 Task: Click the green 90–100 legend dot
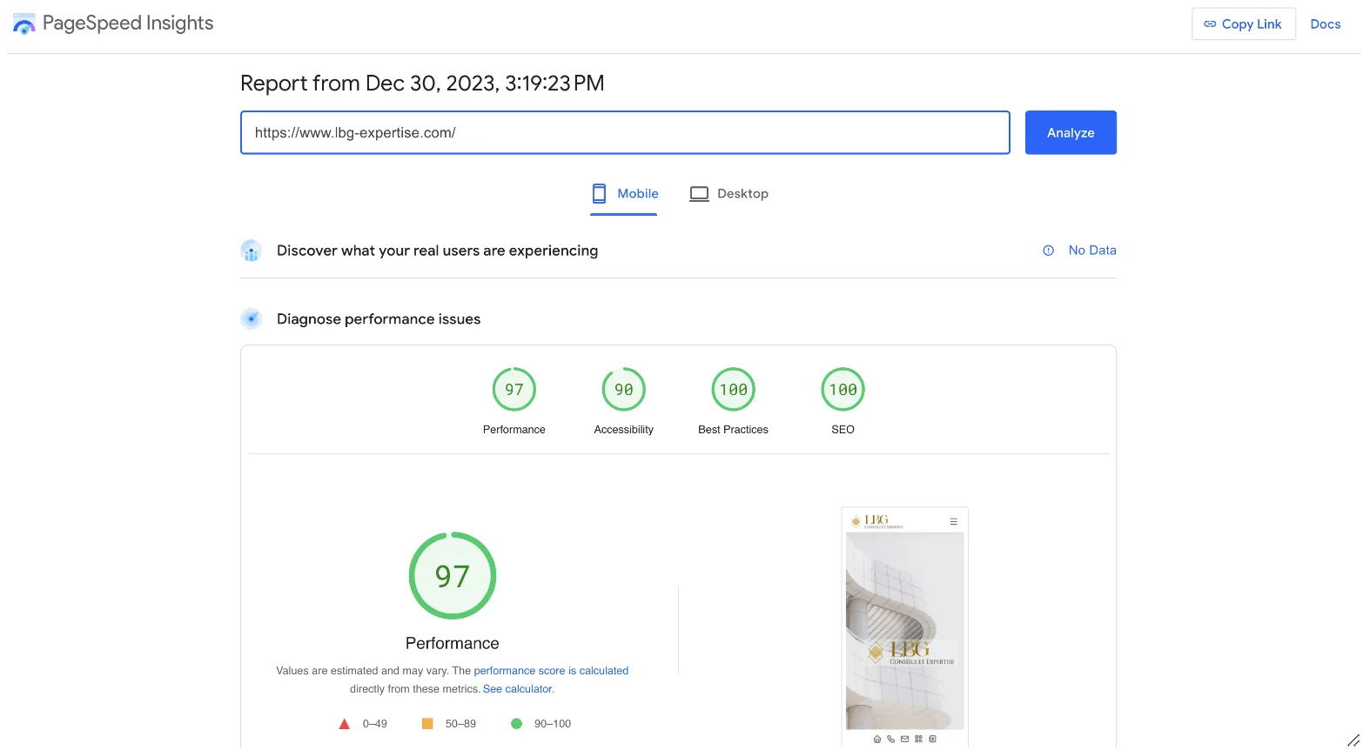pyautogui.click(x=516, y=724)
